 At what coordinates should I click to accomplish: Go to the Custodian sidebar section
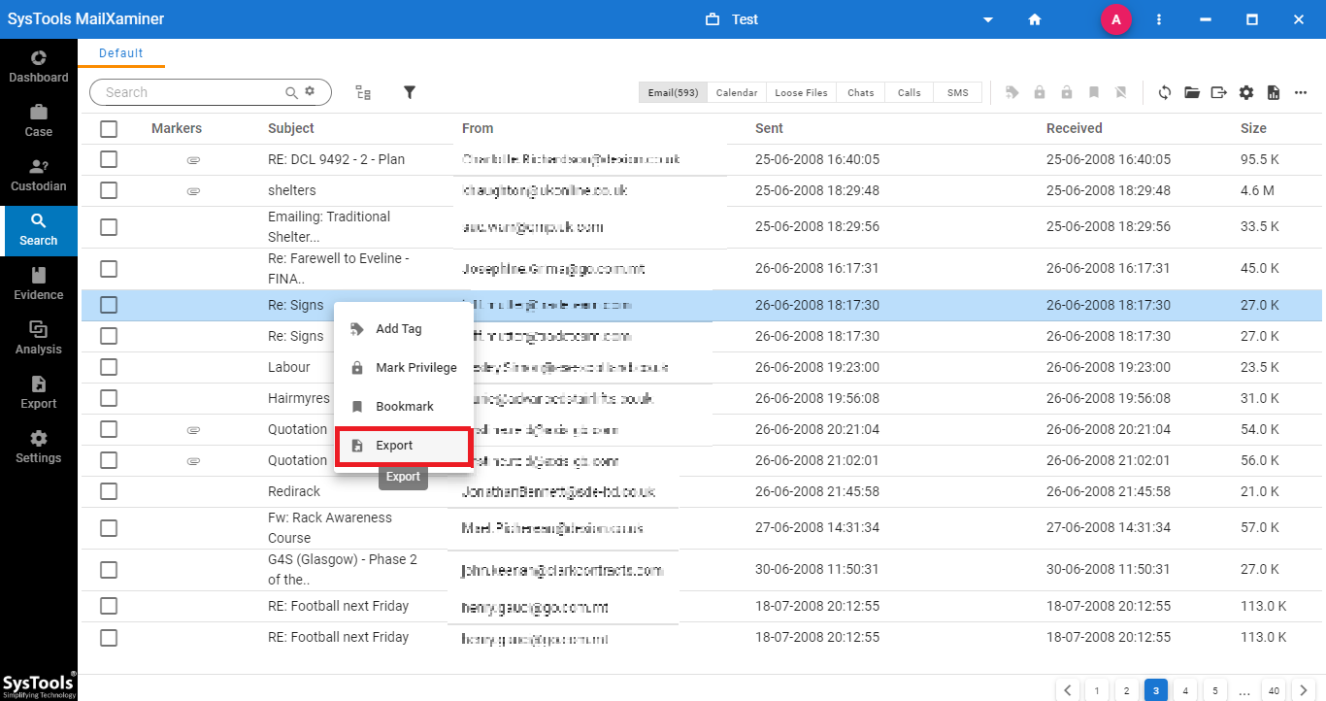pyautogui.click(x=39, y=175)
